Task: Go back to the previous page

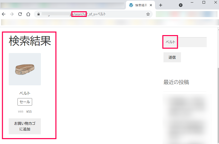Action: [4, 14]
